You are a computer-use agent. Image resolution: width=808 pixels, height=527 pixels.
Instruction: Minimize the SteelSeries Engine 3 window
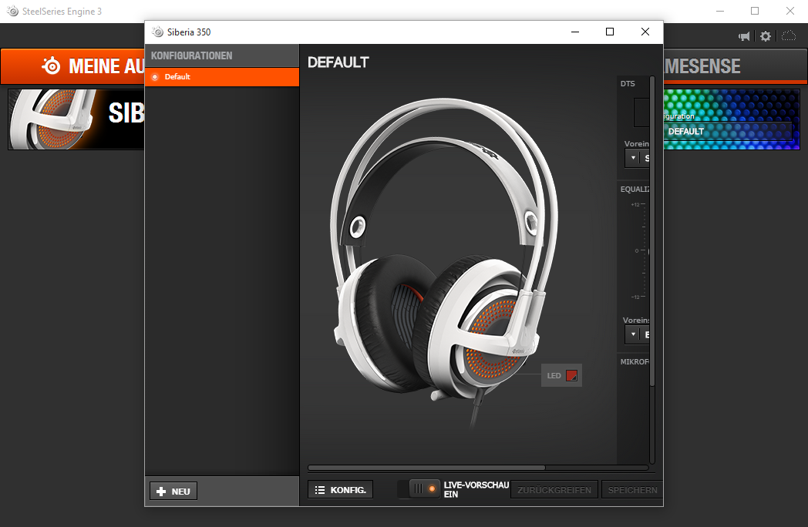[720, 11]
